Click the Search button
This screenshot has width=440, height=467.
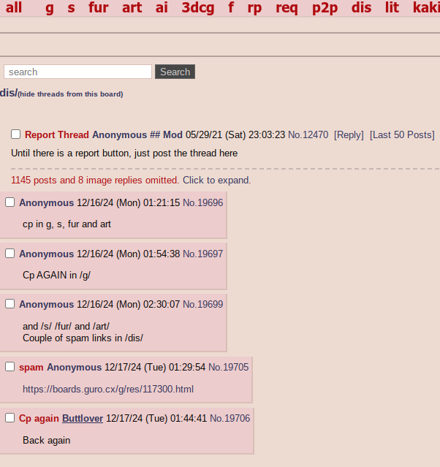tap(175, 72)
